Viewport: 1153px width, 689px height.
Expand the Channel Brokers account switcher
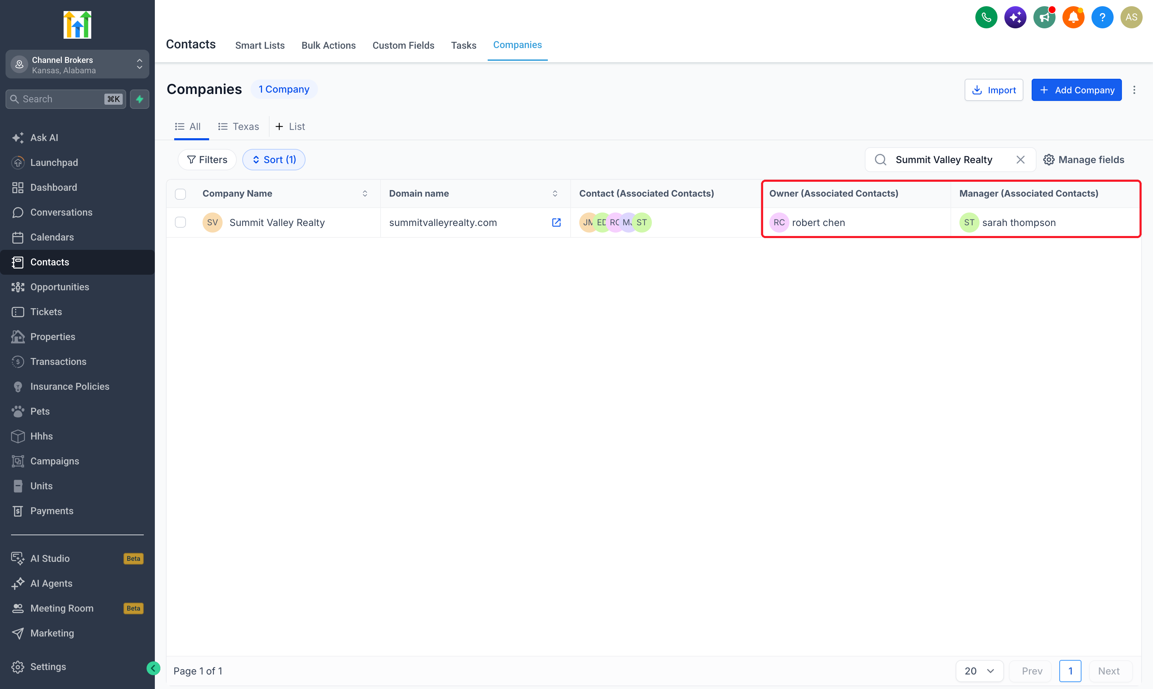[77, 65]
